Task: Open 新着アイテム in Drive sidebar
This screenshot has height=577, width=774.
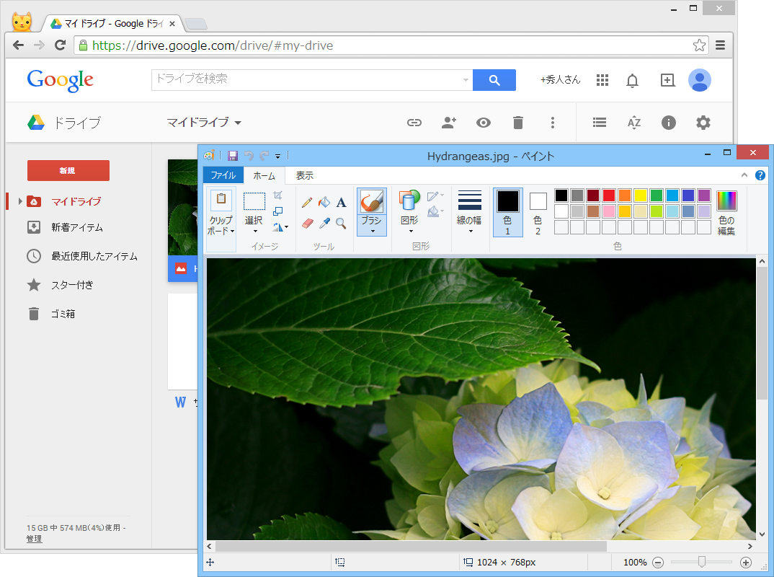Action: [x=77, y=227]
